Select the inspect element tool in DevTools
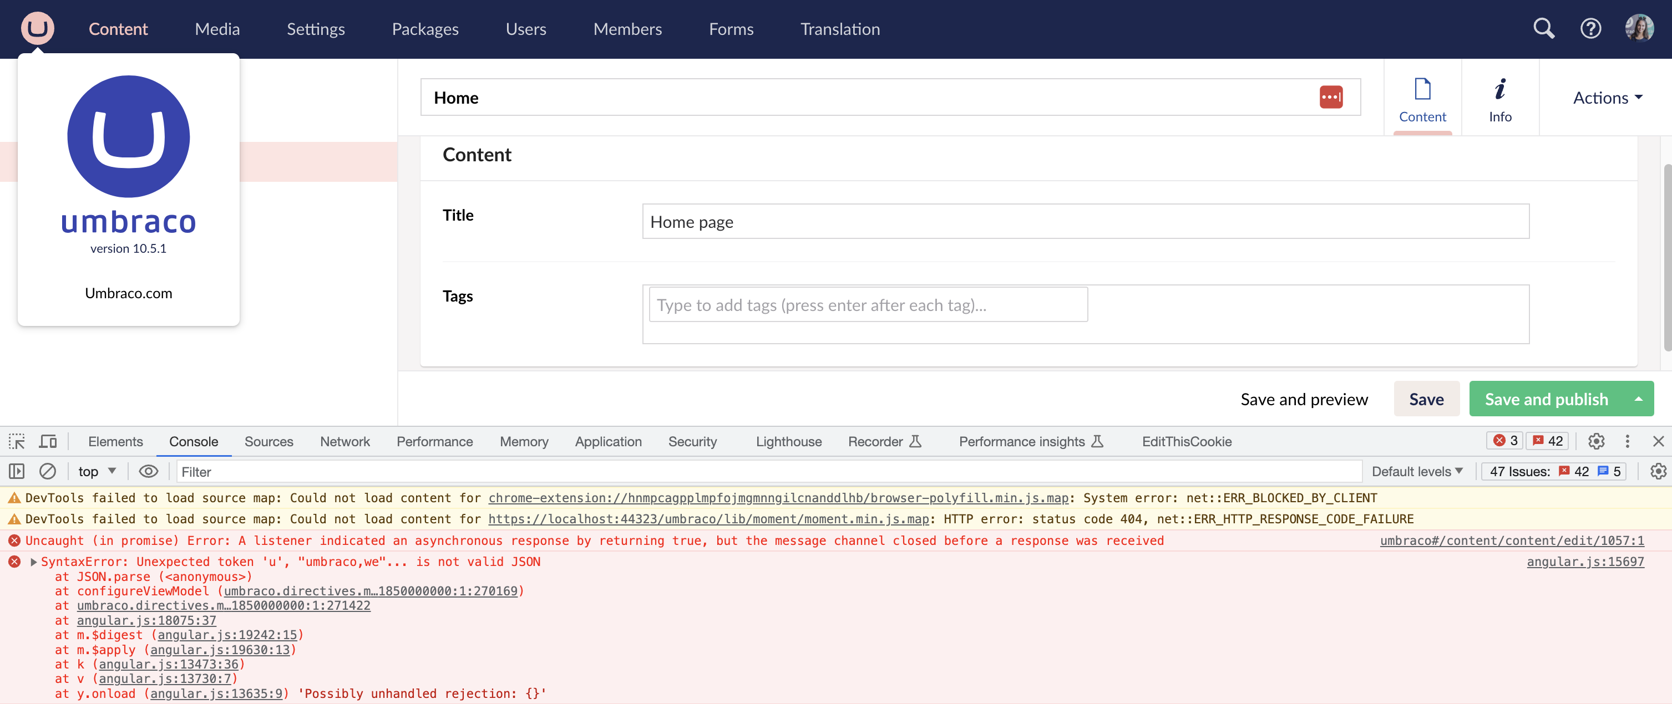Viewport: 1672px width, 704px height. [16, 441]
